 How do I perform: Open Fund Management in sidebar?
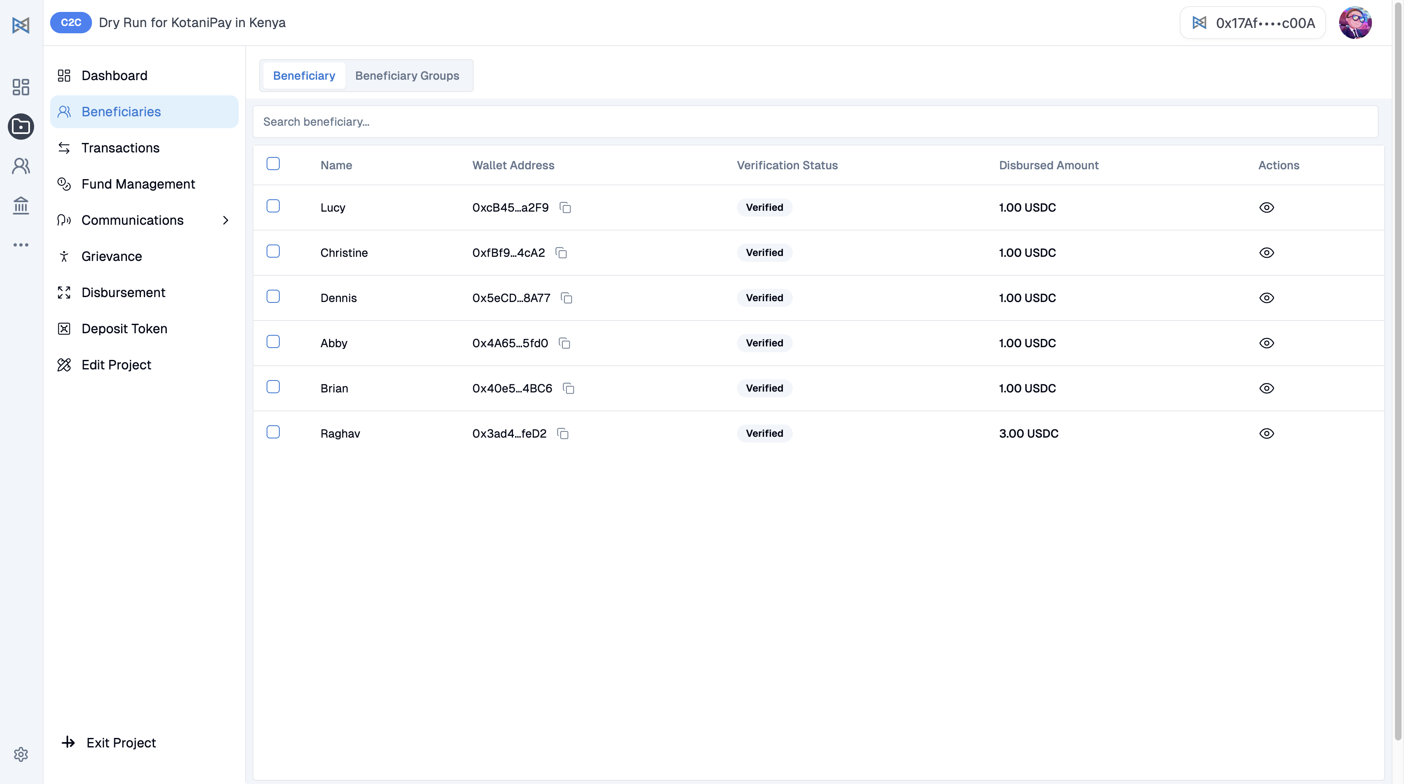(138, 184)
